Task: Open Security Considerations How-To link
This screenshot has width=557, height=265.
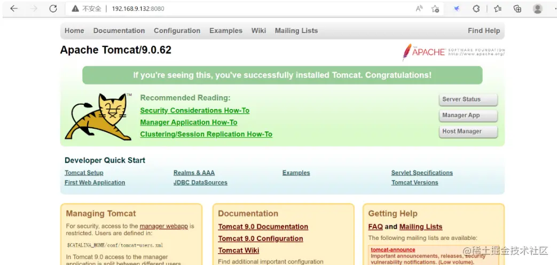Action: [195, 111]
